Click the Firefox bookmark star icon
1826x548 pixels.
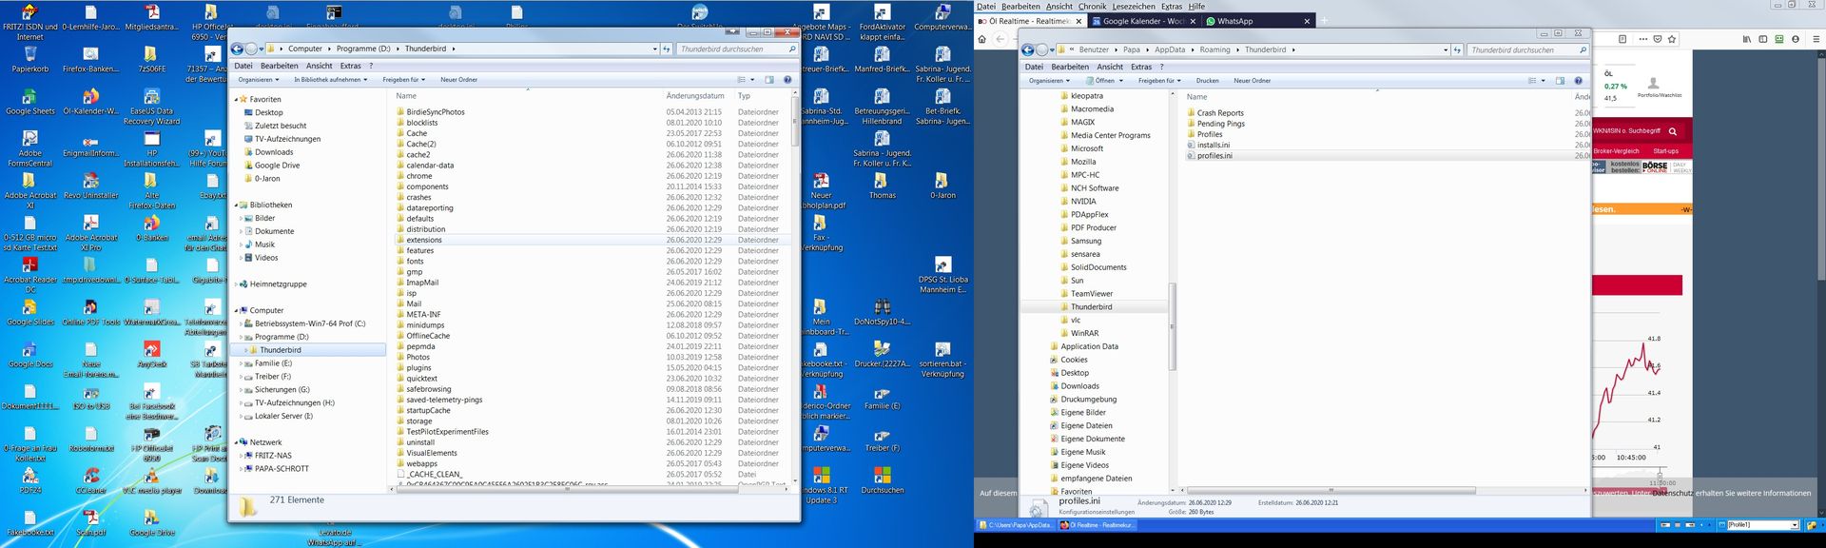(1672, 39)
